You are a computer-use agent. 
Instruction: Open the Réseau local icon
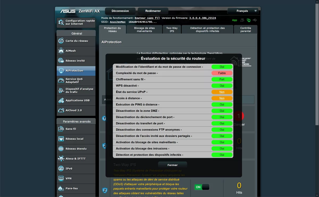pyautogui.click(x=61, y=139)
